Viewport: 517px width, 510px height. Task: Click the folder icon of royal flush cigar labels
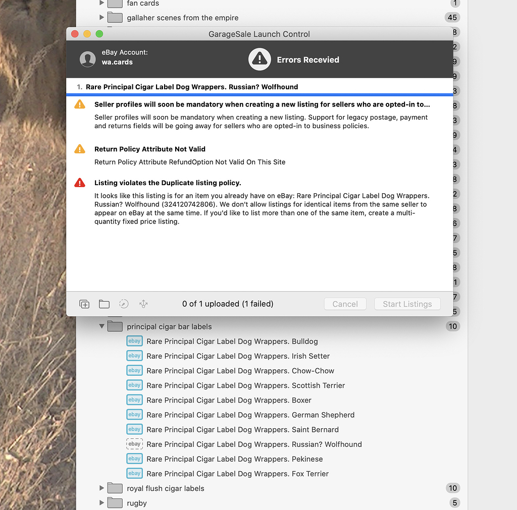[x=115, y=488]
